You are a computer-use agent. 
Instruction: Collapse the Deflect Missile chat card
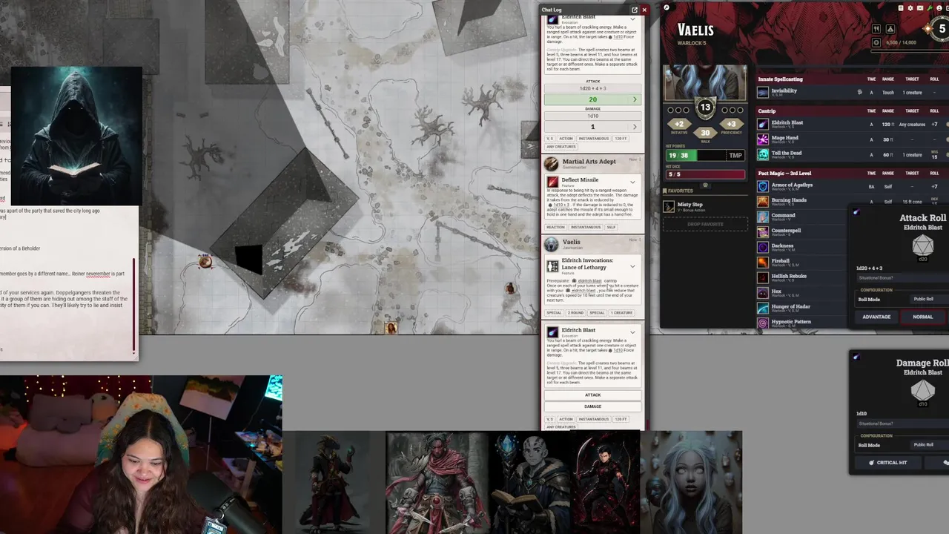click(x=632, y=182)
